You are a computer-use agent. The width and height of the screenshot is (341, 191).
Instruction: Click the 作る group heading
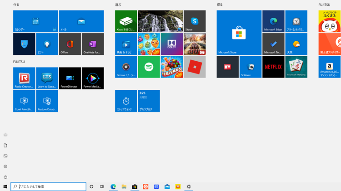click(16, 5)
